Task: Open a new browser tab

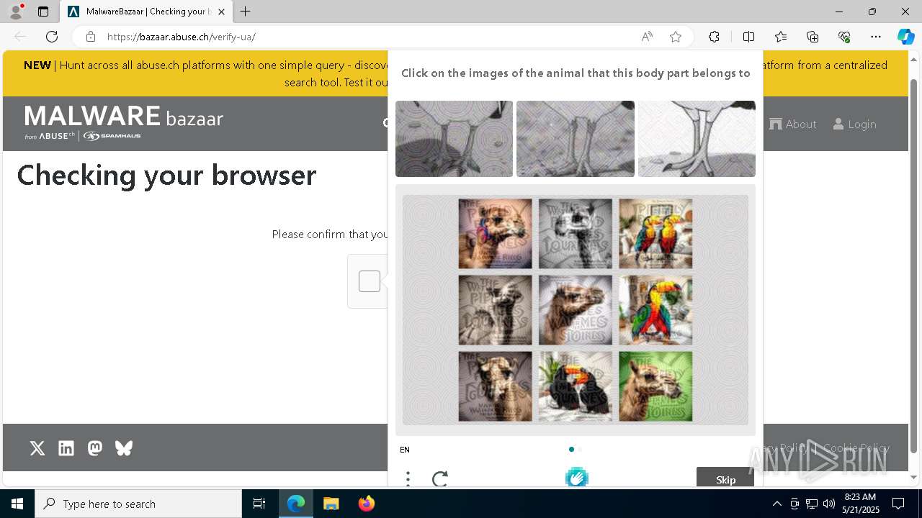Action: (246, 12)
